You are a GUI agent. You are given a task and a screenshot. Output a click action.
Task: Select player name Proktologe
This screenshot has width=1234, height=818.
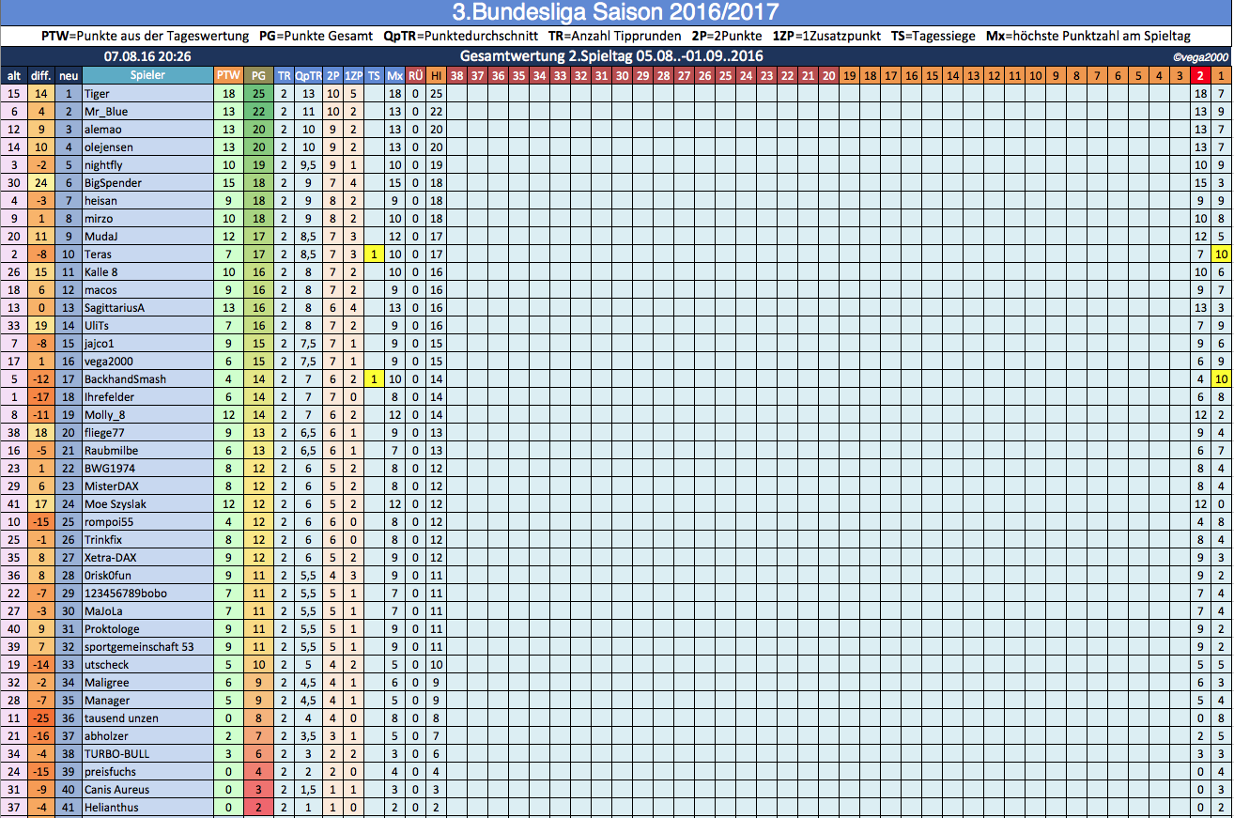(112, 629)
